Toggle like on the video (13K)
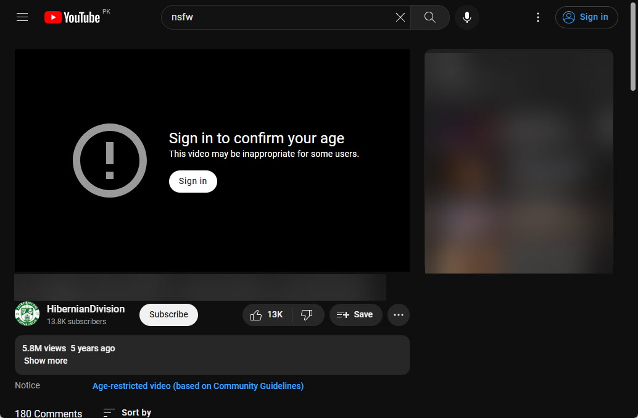The image size is (638, 418). (267, 315)
